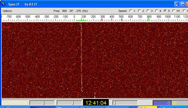This screenshot has height=108, width=188.
Task: Select Speed 2 radio button
Action: point(139,11)
